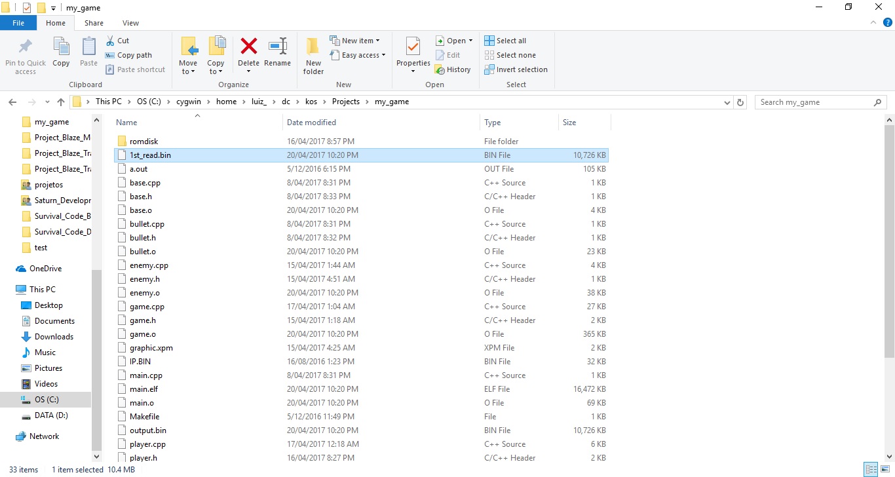Open Customize Quick Access Toolbar dropdown
Image resolution: width=895 pixels, height=477 pixels.
54,8
